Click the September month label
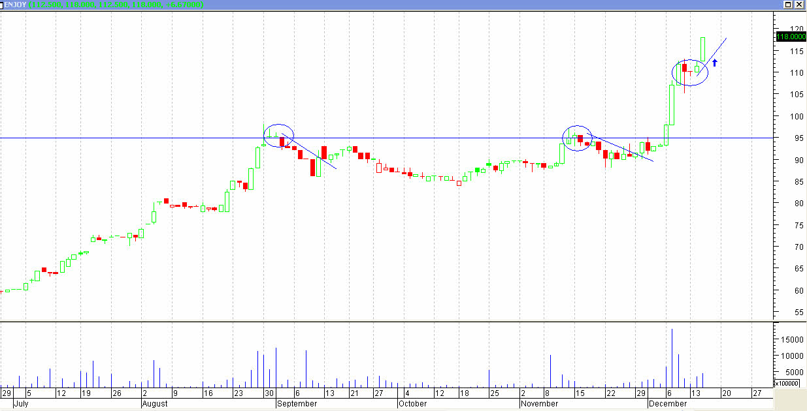The width and height of the screenshot is (807, 411). pyautogui.click(x=296, y=404)
